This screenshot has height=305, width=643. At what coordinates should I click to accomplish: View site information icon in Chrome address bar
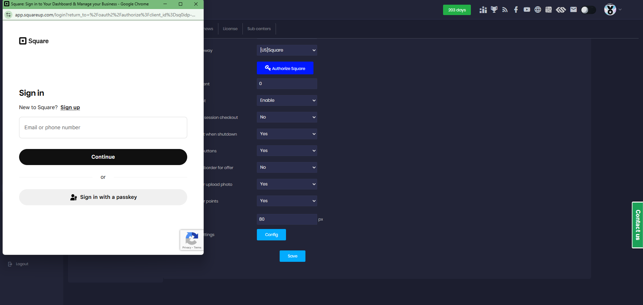[x=8, y=15]
